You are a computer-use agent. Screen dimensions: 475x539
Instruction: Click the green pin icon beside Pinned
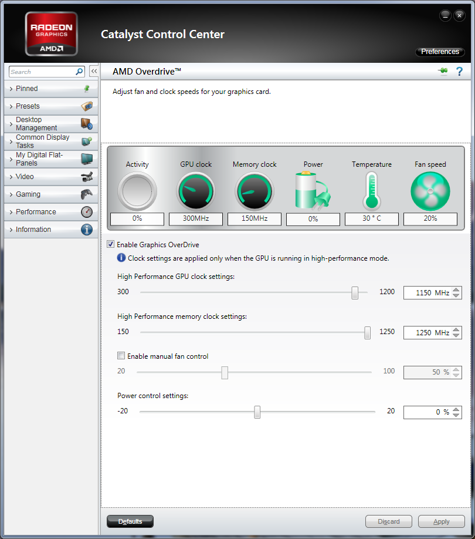[x=87, y=89]
